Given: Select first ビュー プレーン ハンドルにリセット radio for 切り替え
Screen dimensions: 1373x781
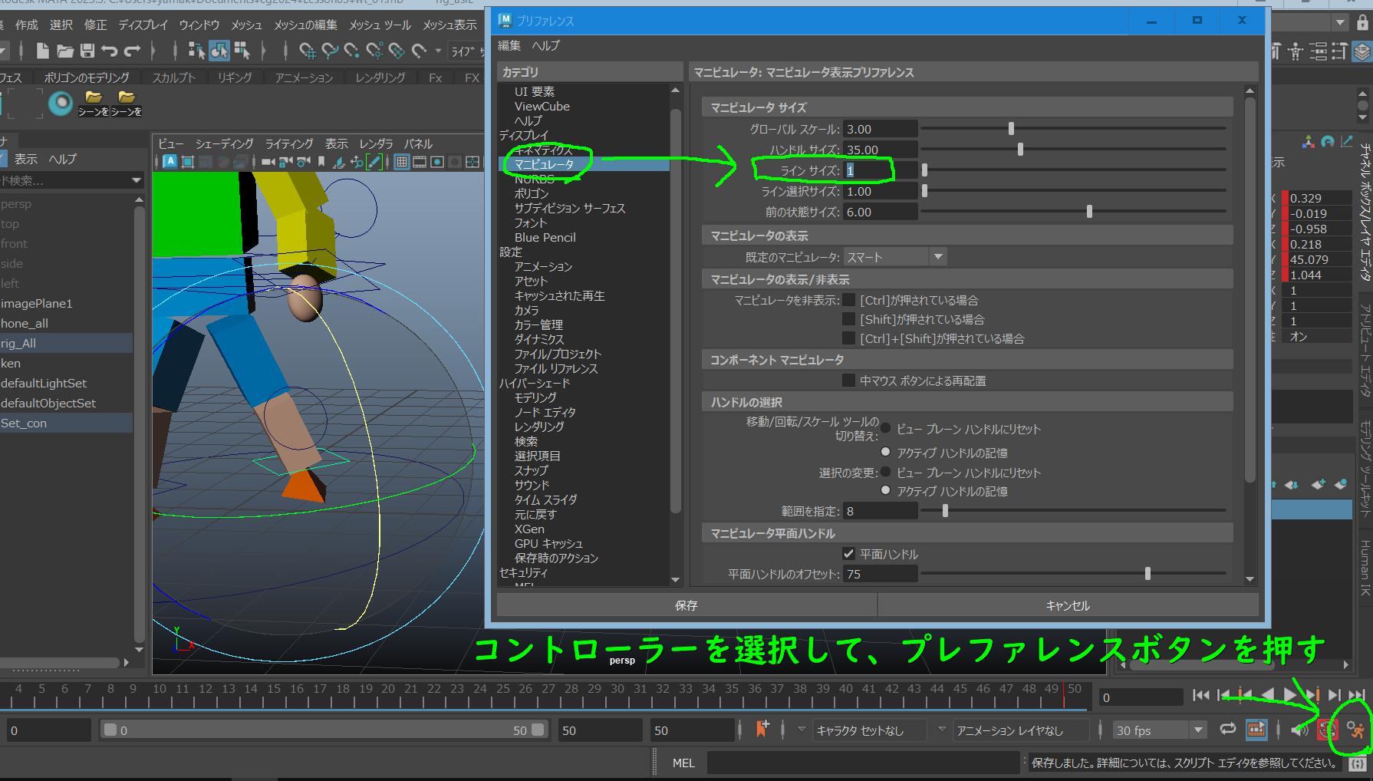Looking at the screenshot, I should [x=886, y=428].
